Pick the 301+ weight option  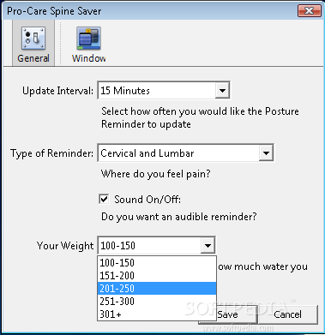coord(157,314)
